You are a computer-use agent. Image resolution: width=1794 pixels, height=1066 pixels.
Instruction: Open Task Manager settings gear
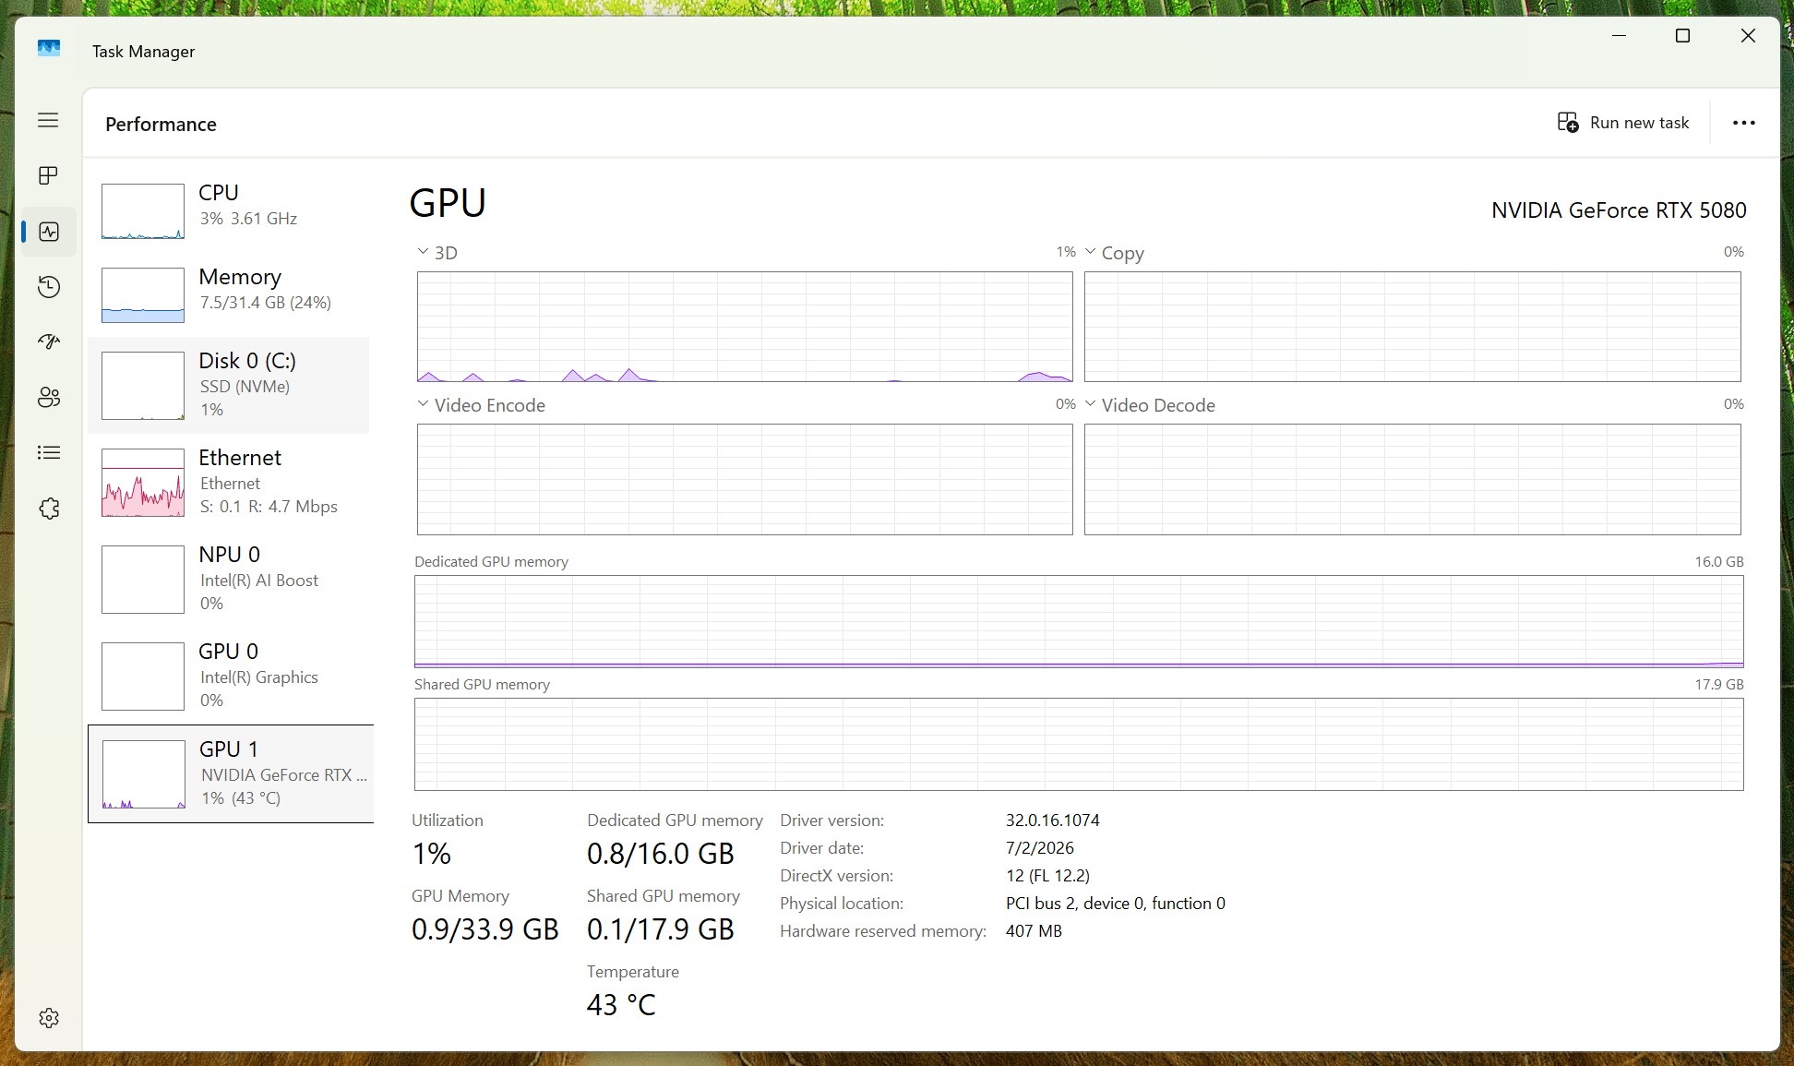click(x=49, y=1018)
